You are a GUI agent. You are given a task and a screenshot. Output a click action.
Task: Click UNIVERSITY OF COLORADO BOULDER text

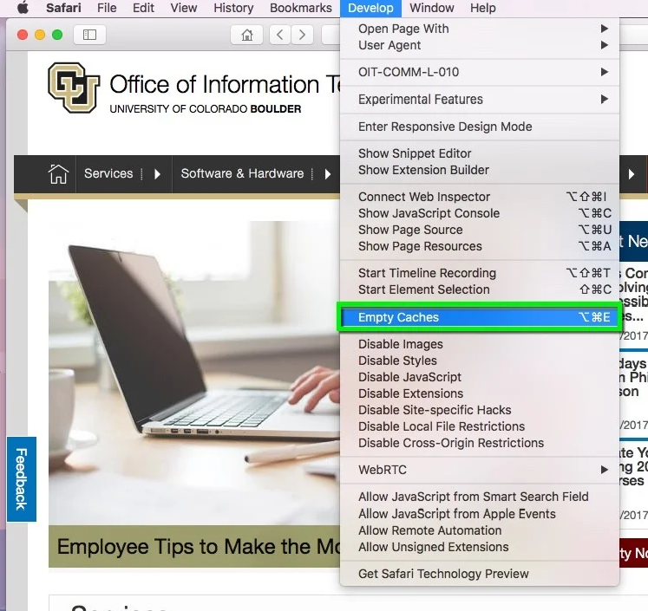pos(206,109)
